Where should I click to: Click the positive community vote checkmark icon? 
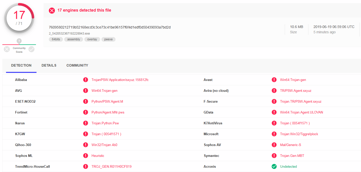31,49
